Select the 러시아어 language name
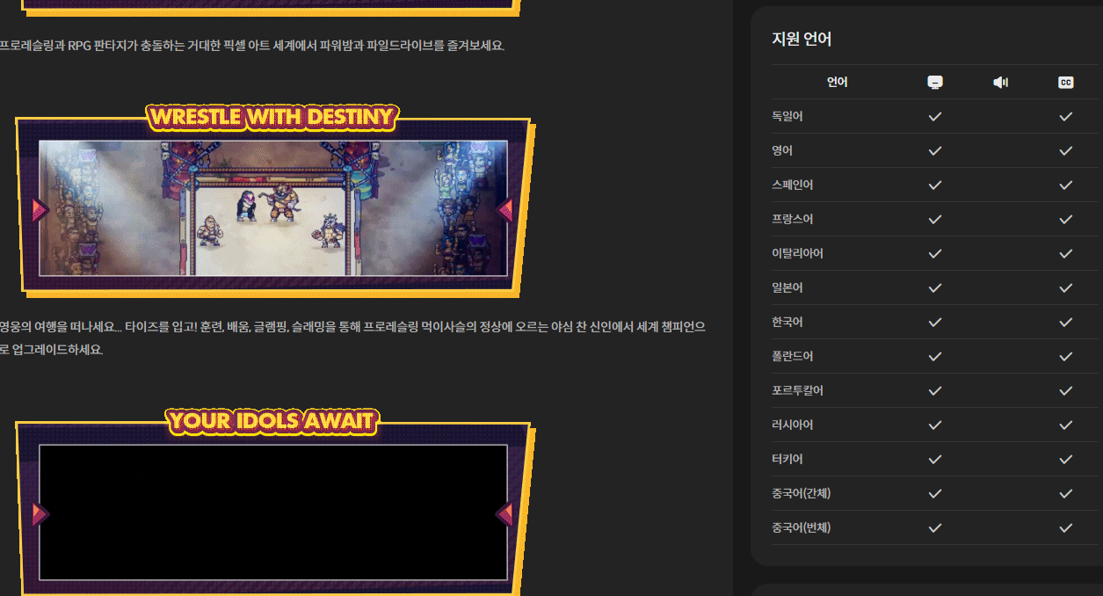Viewport: 1103px width, 596px height. 793,425
